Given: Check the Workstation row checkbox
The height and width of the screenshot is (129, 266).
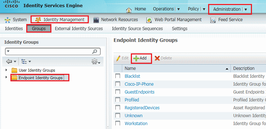Looking at the screenshot, I should click(118, 123).
